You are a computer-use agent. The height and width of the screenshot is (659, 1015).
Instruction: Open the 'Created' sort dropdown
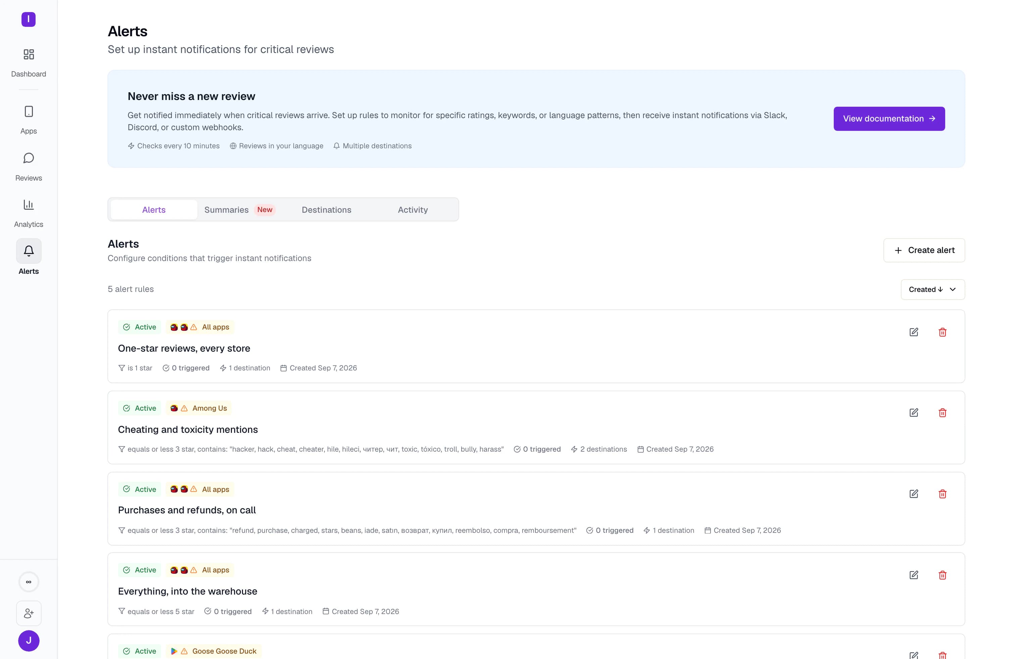(932, 290)
